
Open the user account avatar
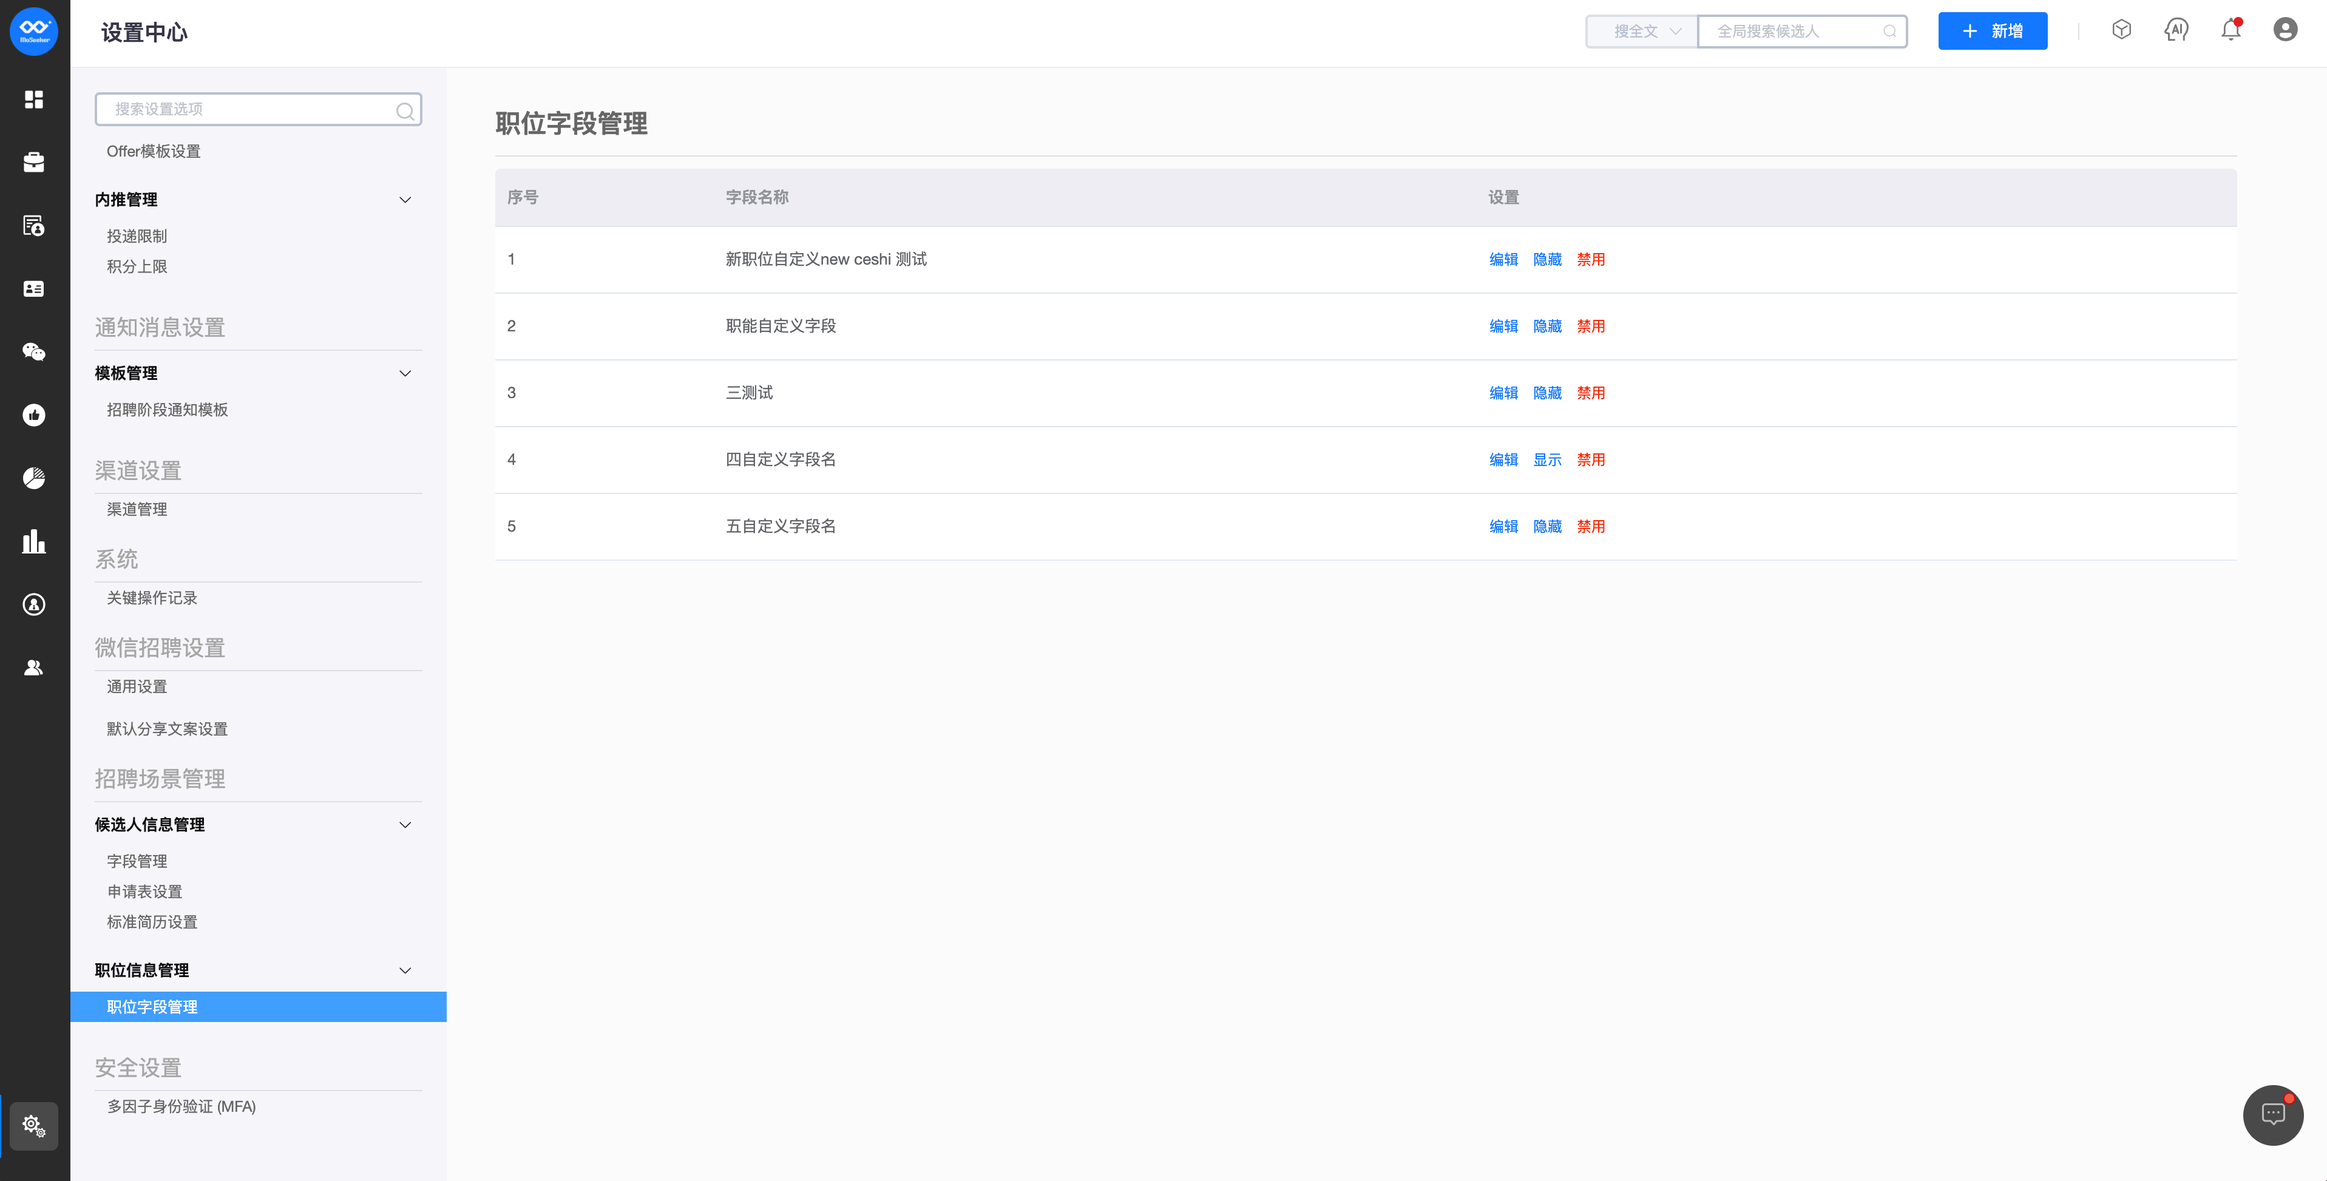2286,30
